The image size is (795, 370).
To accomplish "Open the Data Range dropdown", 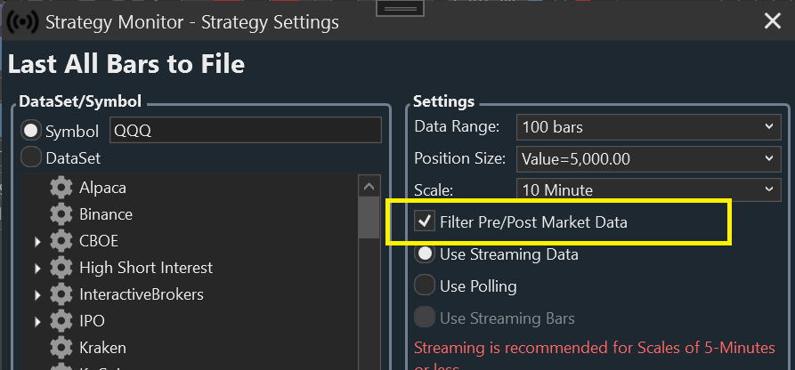I will tap(648, 127).
